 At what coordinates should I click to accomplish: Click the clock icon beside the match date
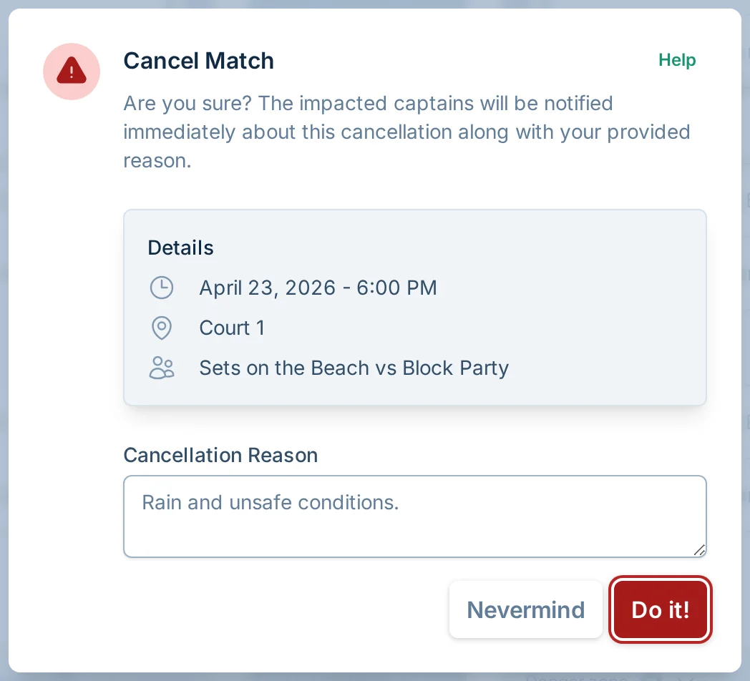[162, 288]
